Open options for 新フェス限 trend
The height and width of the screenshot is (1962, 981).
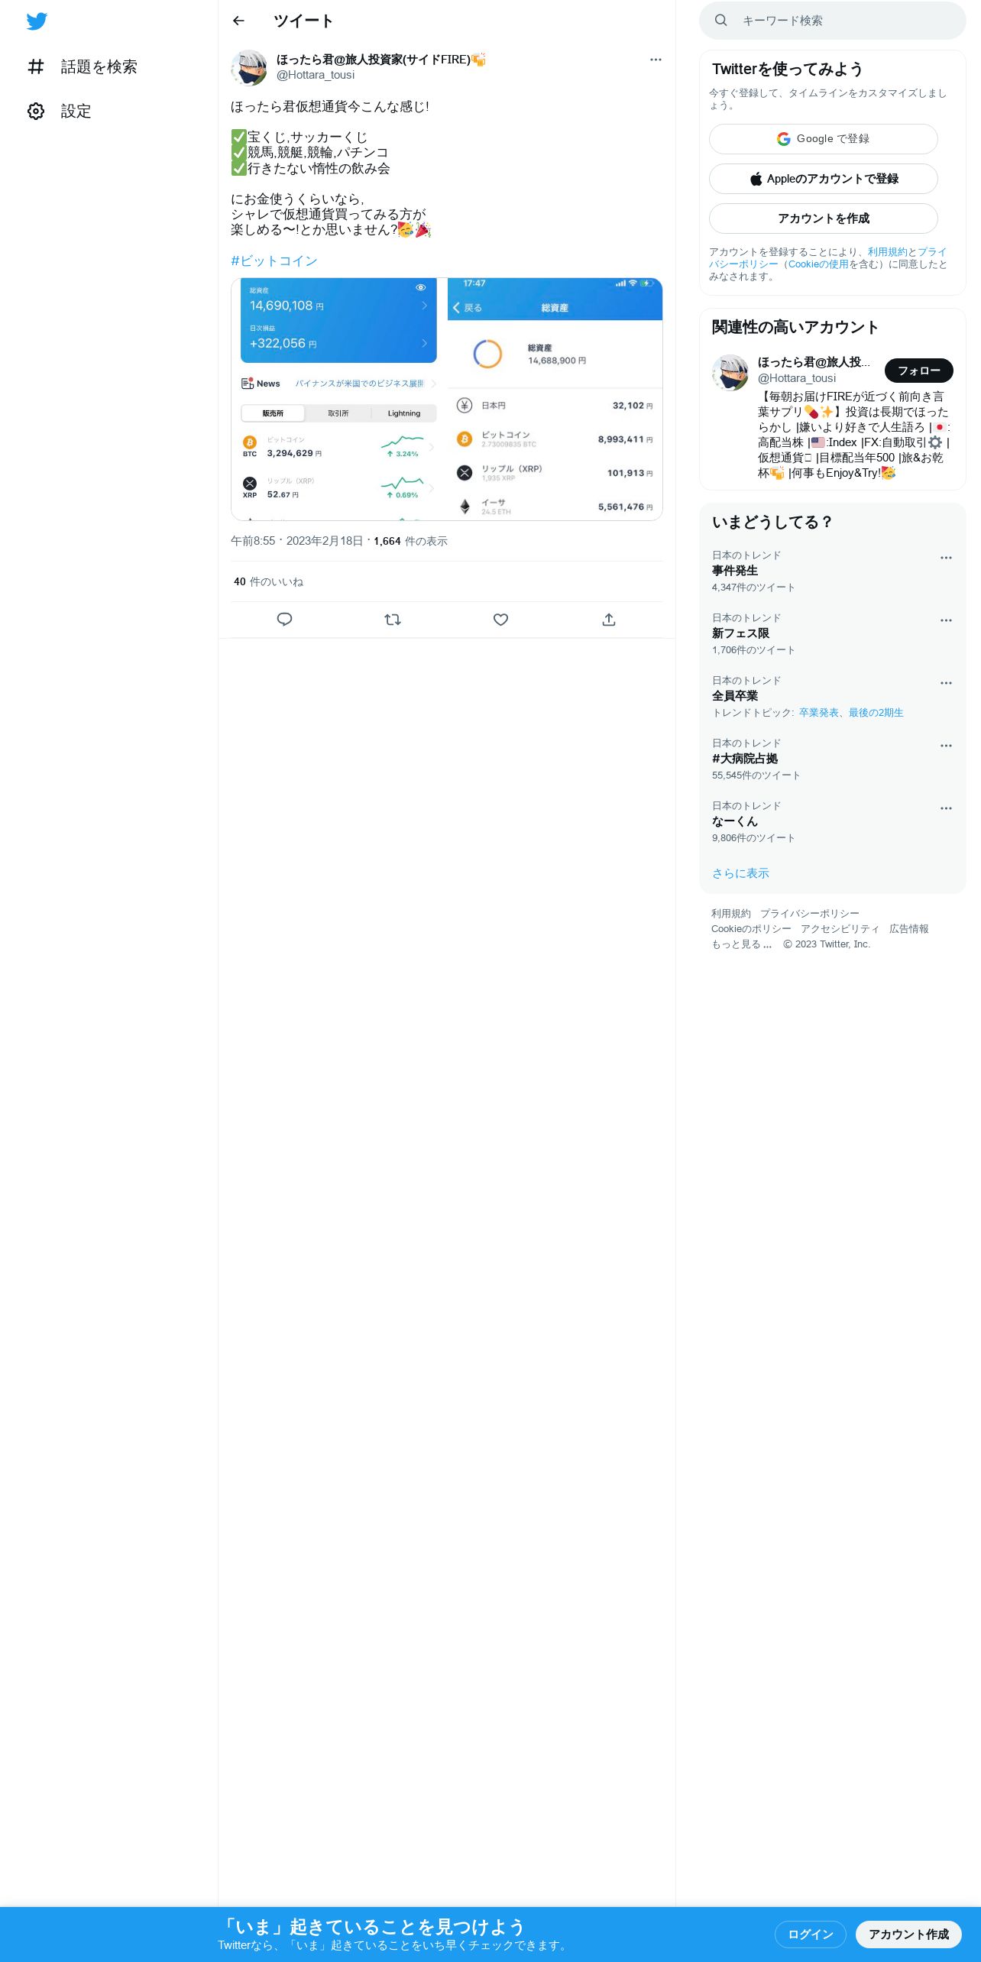point(946,620)
